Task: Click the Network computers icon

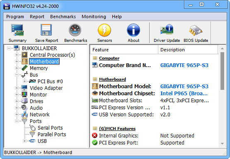Action: tap(24, 114)
